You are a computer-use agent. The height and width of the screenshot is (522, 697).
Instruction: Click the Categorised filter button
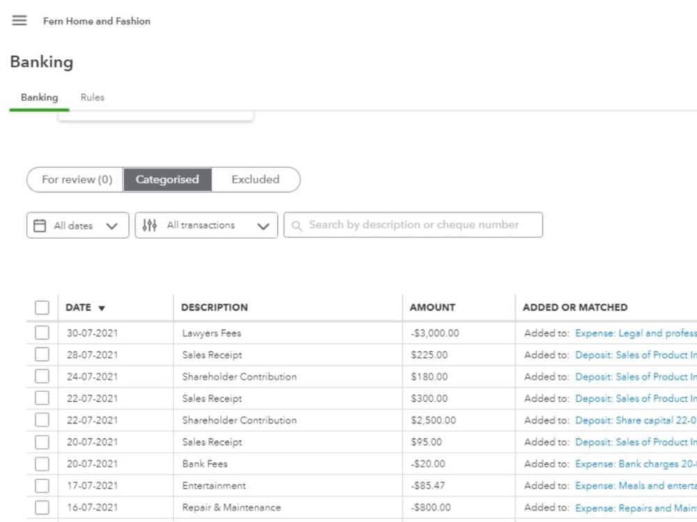click(x=167, y=179)
